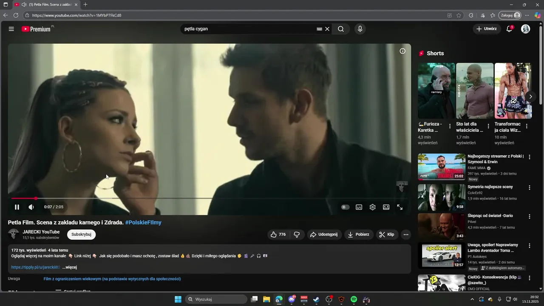Toggle the autoplay switch in player
Image resolution: width=544 pixels, height=306 pixels.
point(345,207)
